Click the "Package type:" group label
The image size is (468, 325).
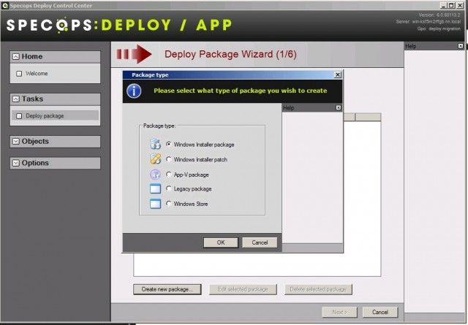click(x=159, y=126)
